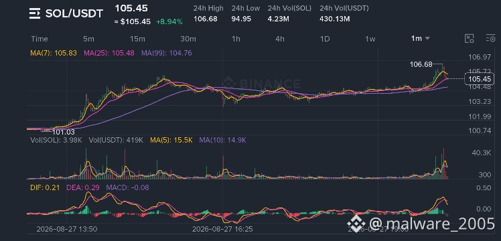Click the 24h Vol(USDT) value 430.13M

(334, 19)
